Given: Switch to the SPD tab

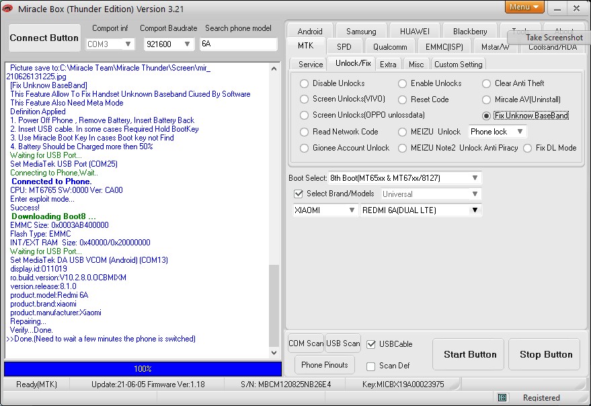Looking at the screenshot, I should click(x=344, y=47).
